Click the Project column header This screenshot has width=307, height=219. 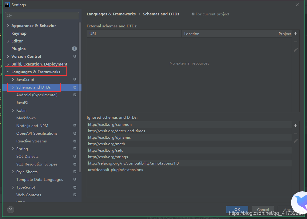click(x=284, y=34)
